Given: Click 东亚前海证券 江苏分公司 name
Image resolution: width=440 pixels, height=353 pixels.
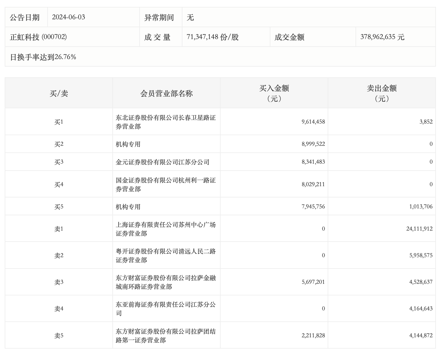Looking at the screenshot, I should pos(166,309).
